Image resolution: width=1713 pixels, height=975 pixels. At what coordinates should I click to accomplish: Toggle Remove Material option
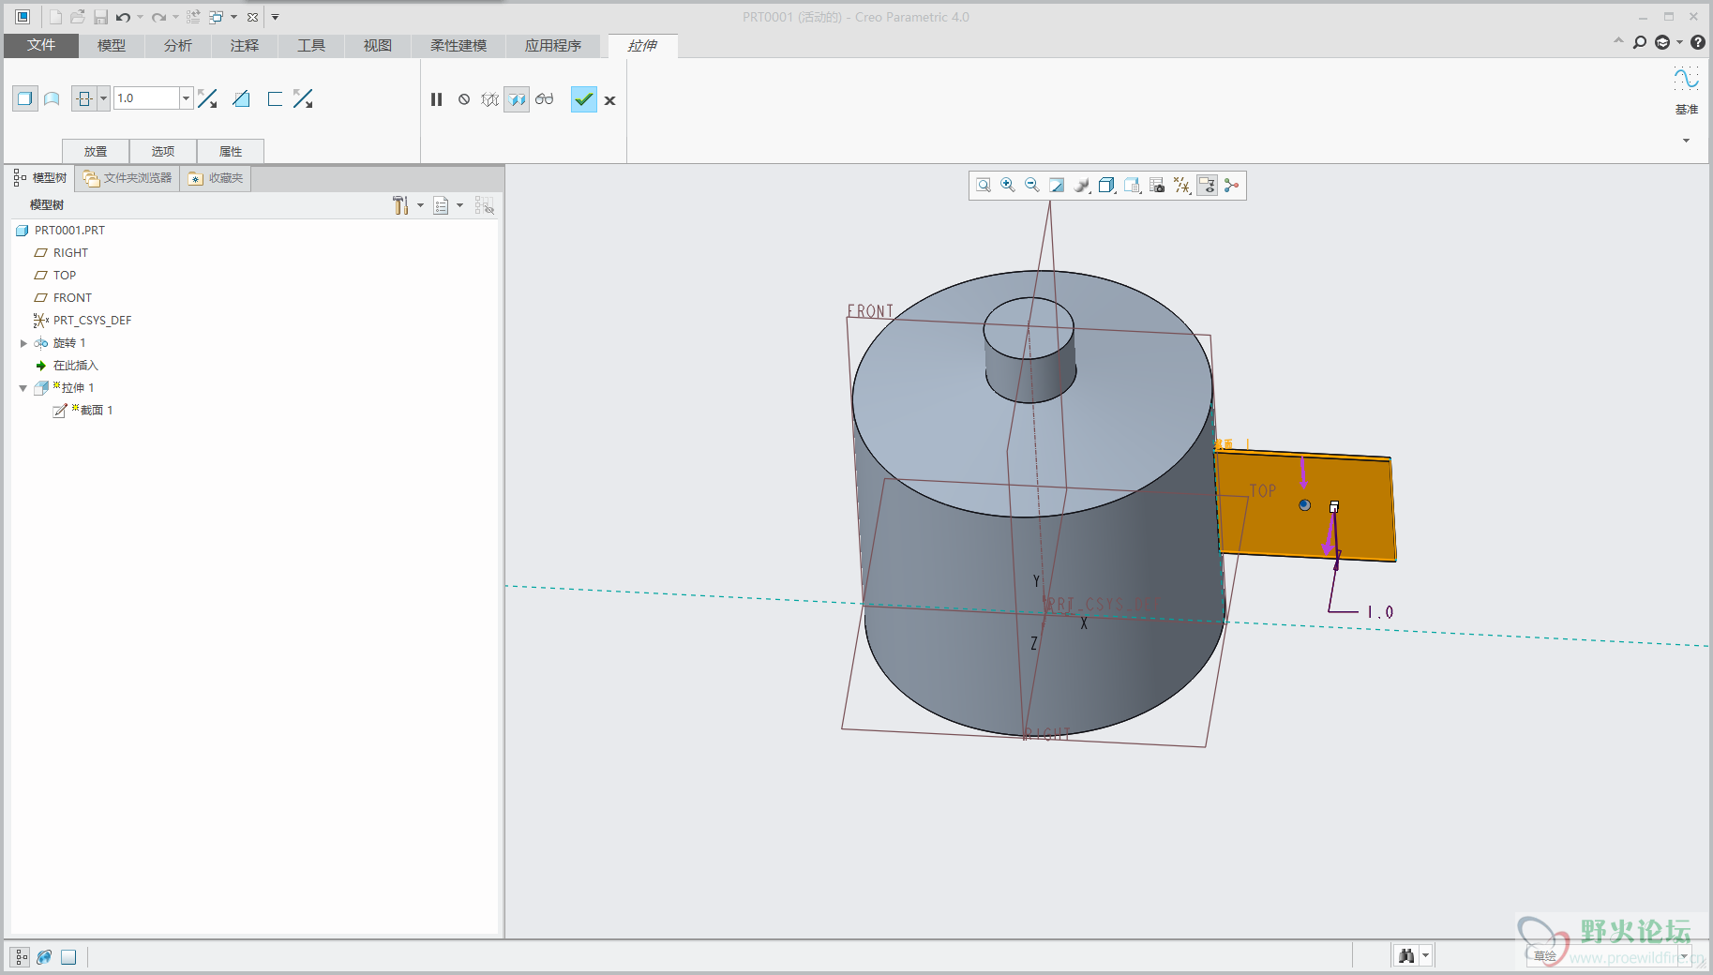[242, 98]
